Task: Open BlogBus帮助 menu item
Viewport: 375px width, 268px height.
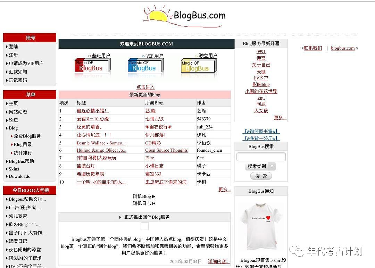Action: coord(21,161)
